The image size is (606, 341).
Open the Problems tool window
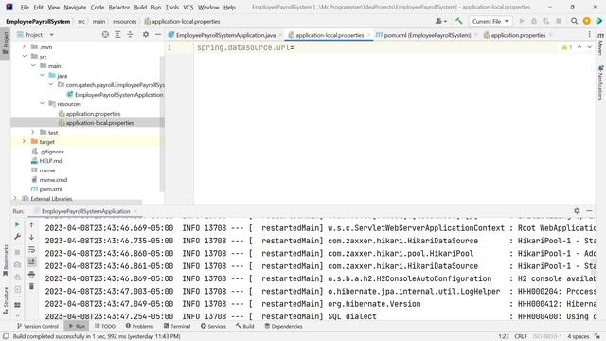pyautogui.click(x=139, y=326)
